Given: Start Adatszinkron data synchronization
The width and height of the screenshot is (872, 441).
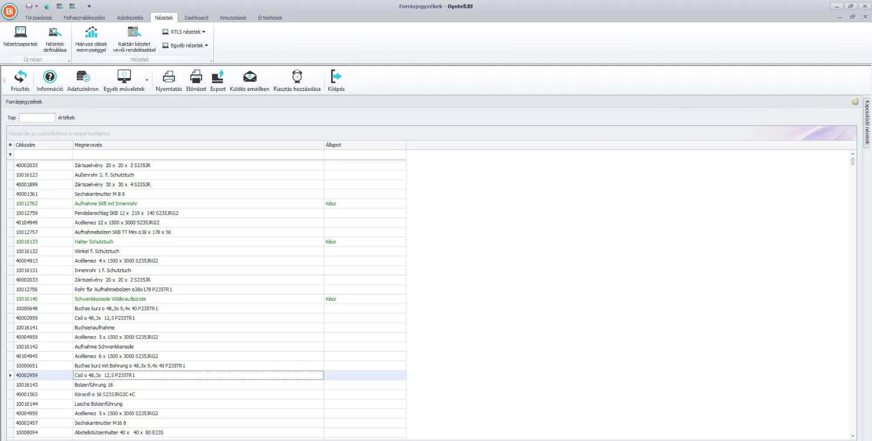Looking at the screenshot, I should tap(82, 77).
